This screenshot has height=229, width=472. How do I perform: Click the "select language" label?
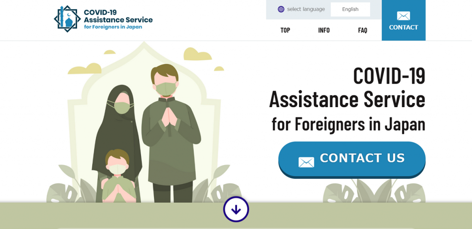point(306,9)
